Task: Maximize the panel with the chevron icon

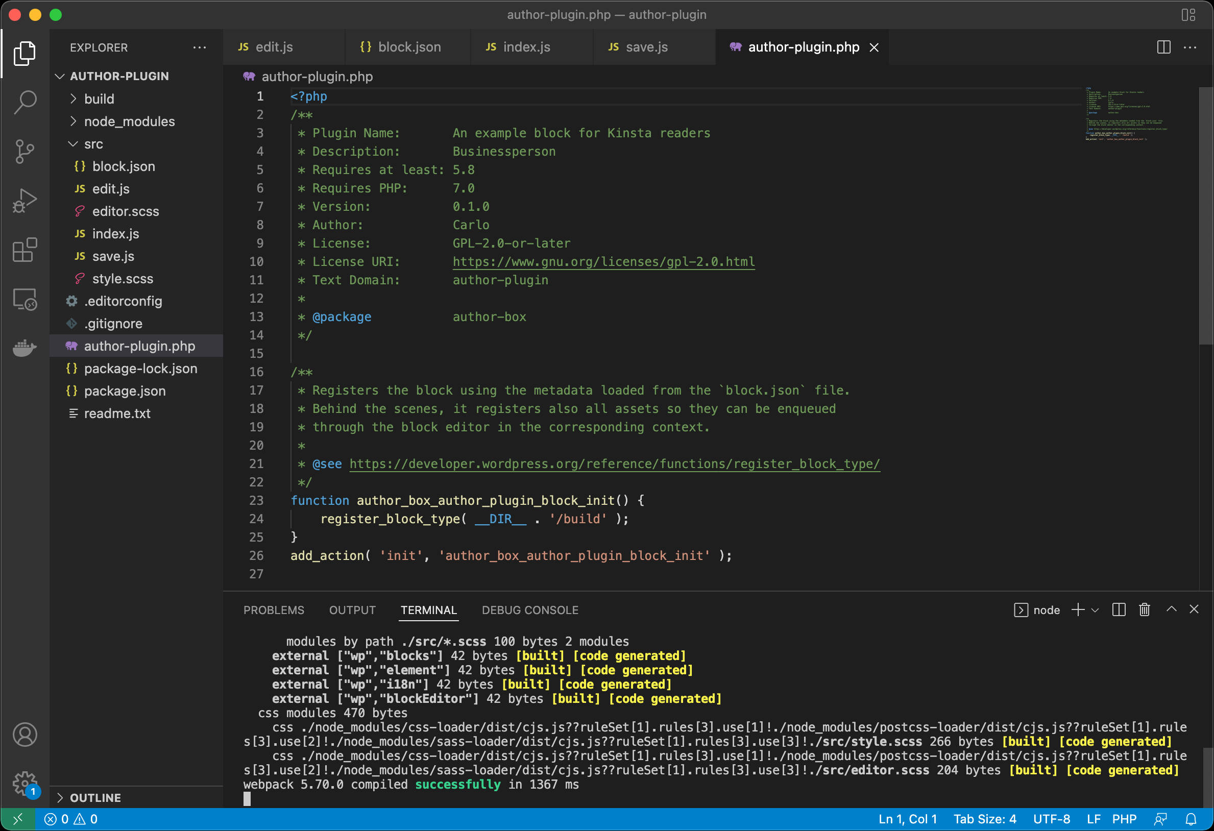Action: point(1172,609)
